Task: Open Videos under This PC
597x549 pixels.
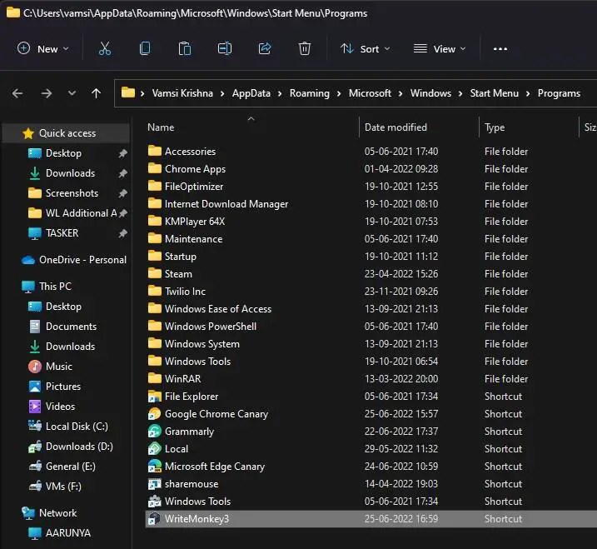Action: (x=60, y=407)
